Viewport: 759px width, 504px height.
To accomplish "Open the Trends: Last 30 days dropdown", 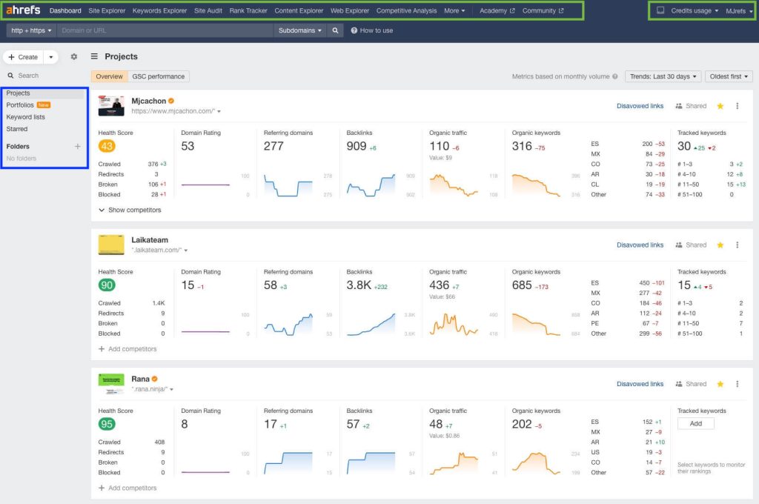I will [662, 76].
